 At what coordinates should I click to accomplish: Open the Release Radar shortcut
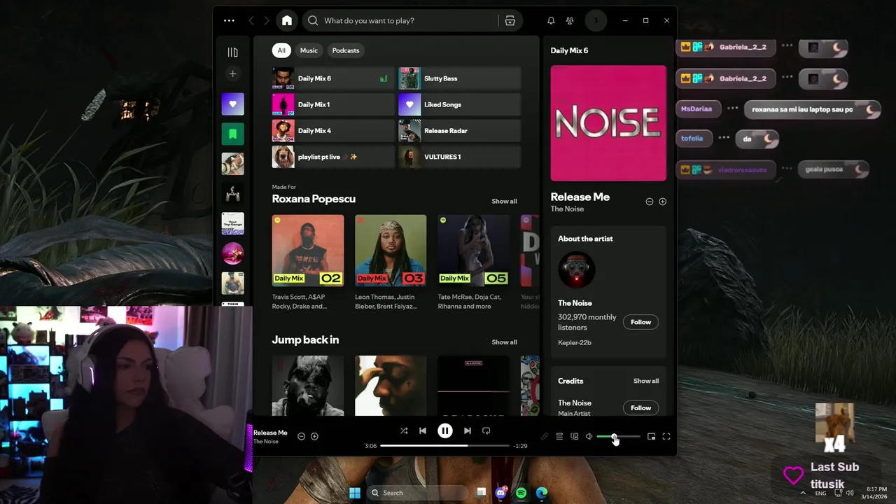click(460, 131)
